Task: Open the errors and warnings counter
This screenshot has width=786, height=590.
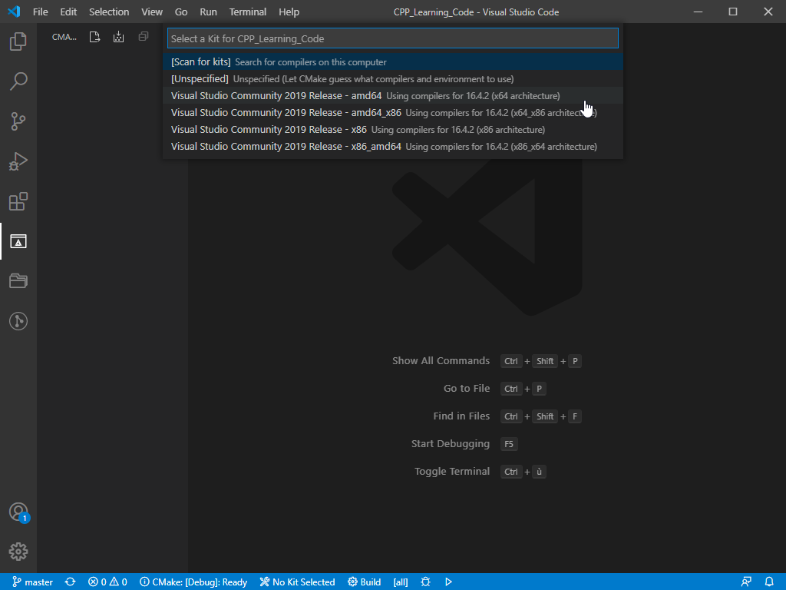Action: (x=107, y=582)
